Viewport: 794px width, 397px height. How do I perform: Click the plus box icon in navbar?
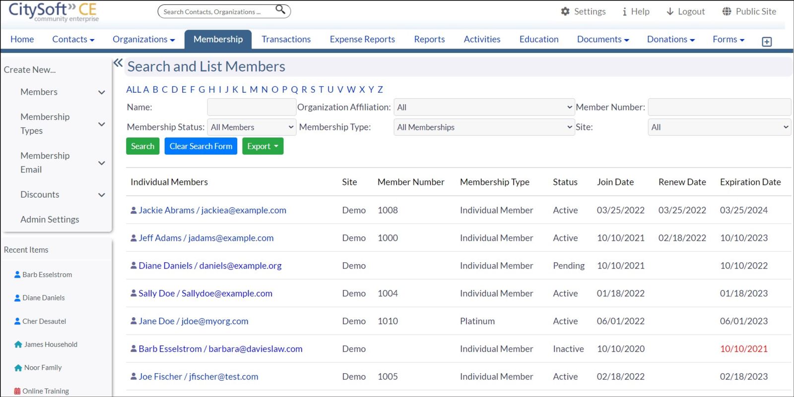coord(767,42)
